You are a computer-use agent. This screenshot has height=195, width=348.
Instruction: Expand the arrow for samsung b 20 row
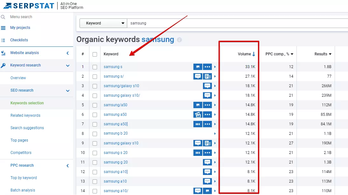click(x=215, y=134)
